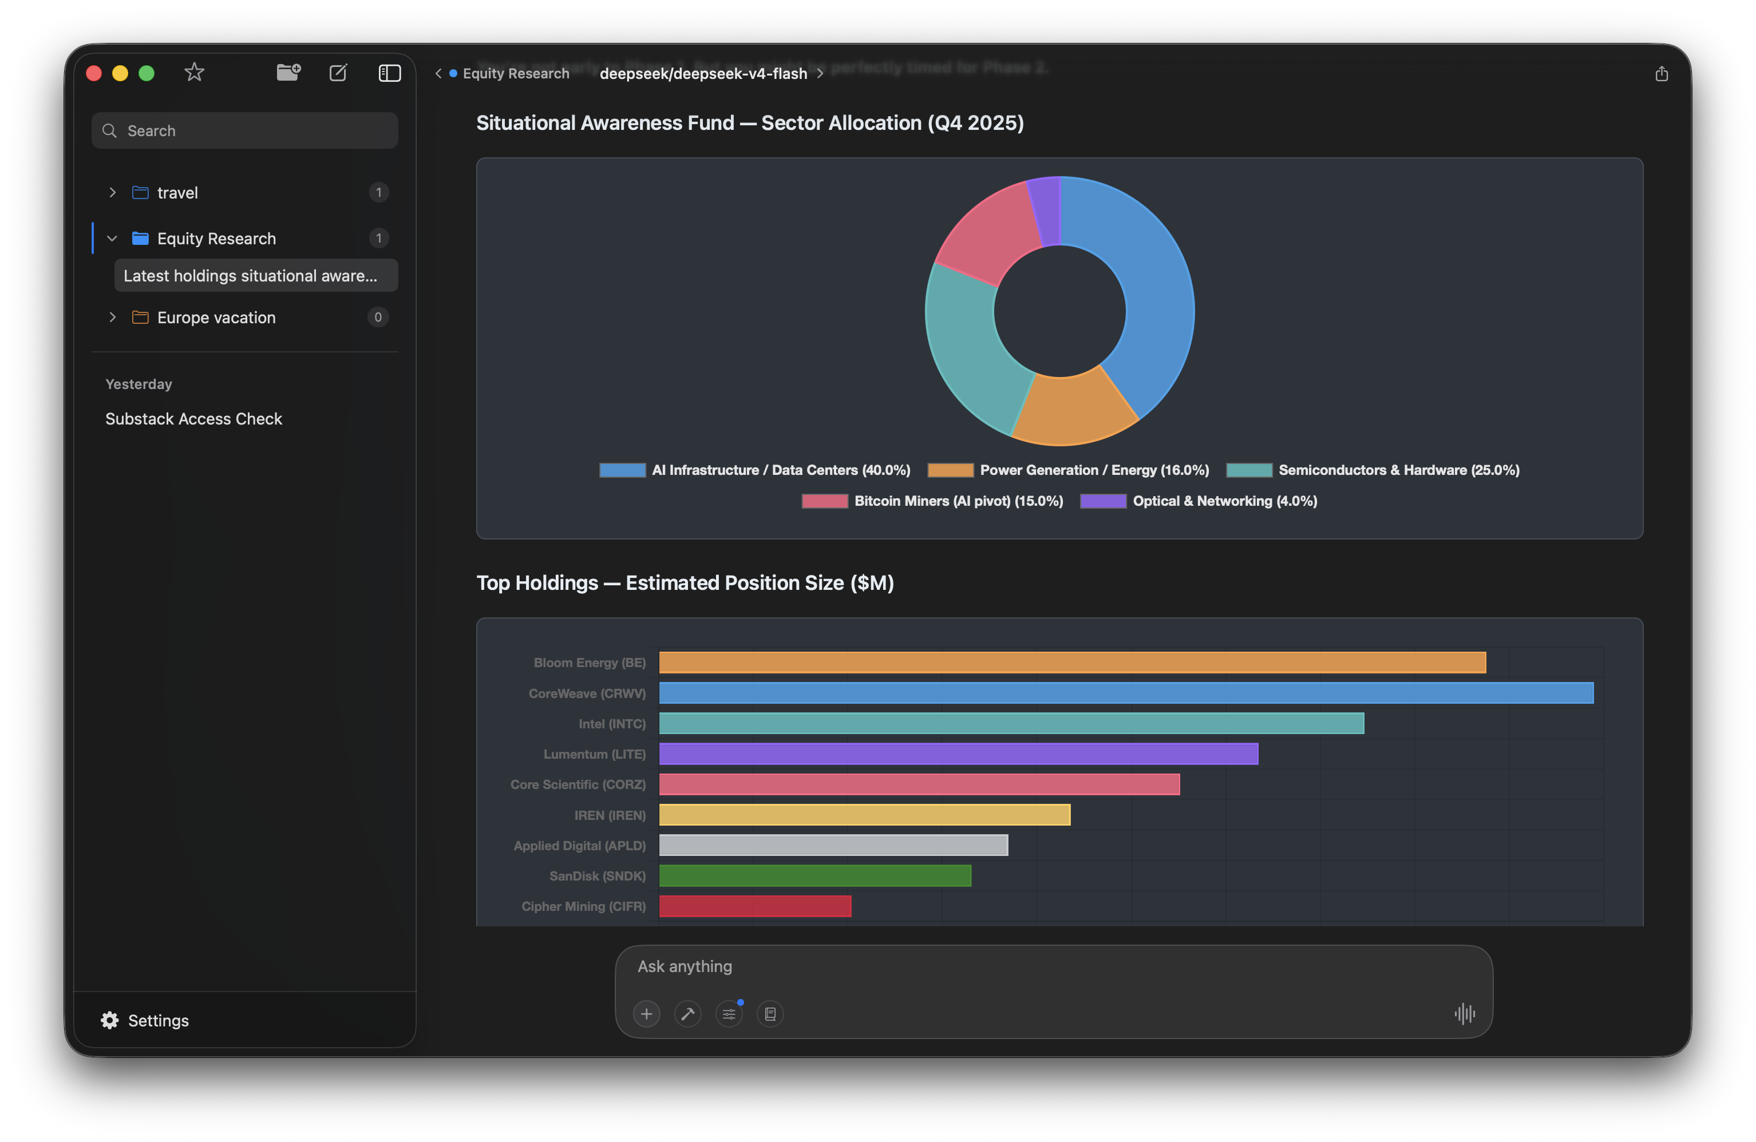Toggle AI Infrastructure / Data Centers legend swatch

click(622, 471)
